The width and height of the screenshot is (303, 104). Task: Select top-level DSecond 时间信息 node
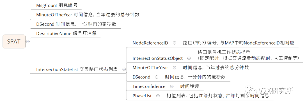tap(76, 24)
